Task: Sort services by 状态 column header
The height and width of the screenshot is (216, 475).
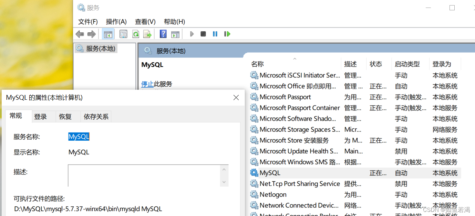Action: tap(379, 64)
